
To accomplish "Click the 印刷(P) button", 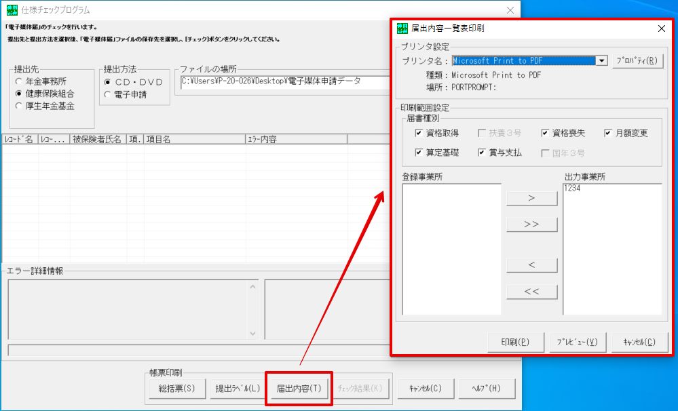I will tap(515, 342).
